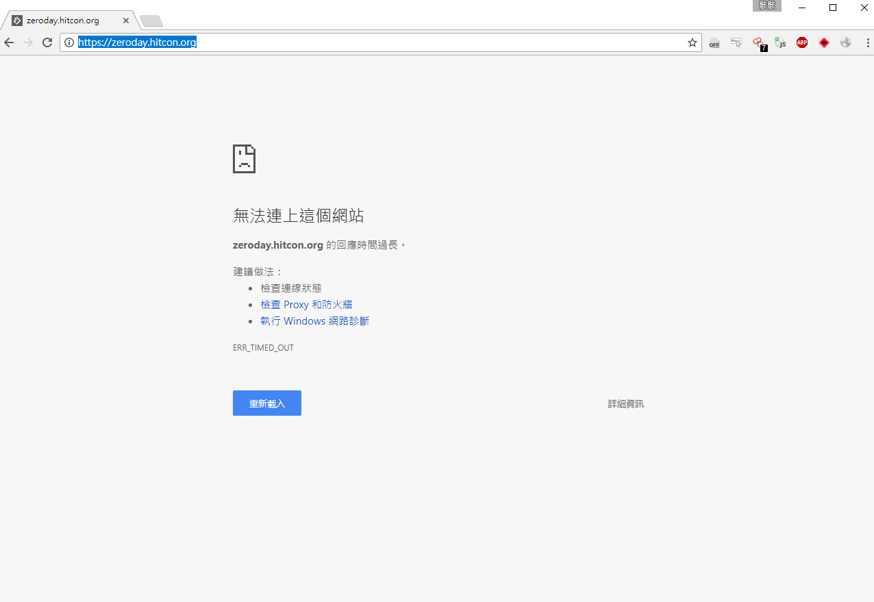Click the address bar URL field
This screenshot has width=874, height=602.
(380, 42)
